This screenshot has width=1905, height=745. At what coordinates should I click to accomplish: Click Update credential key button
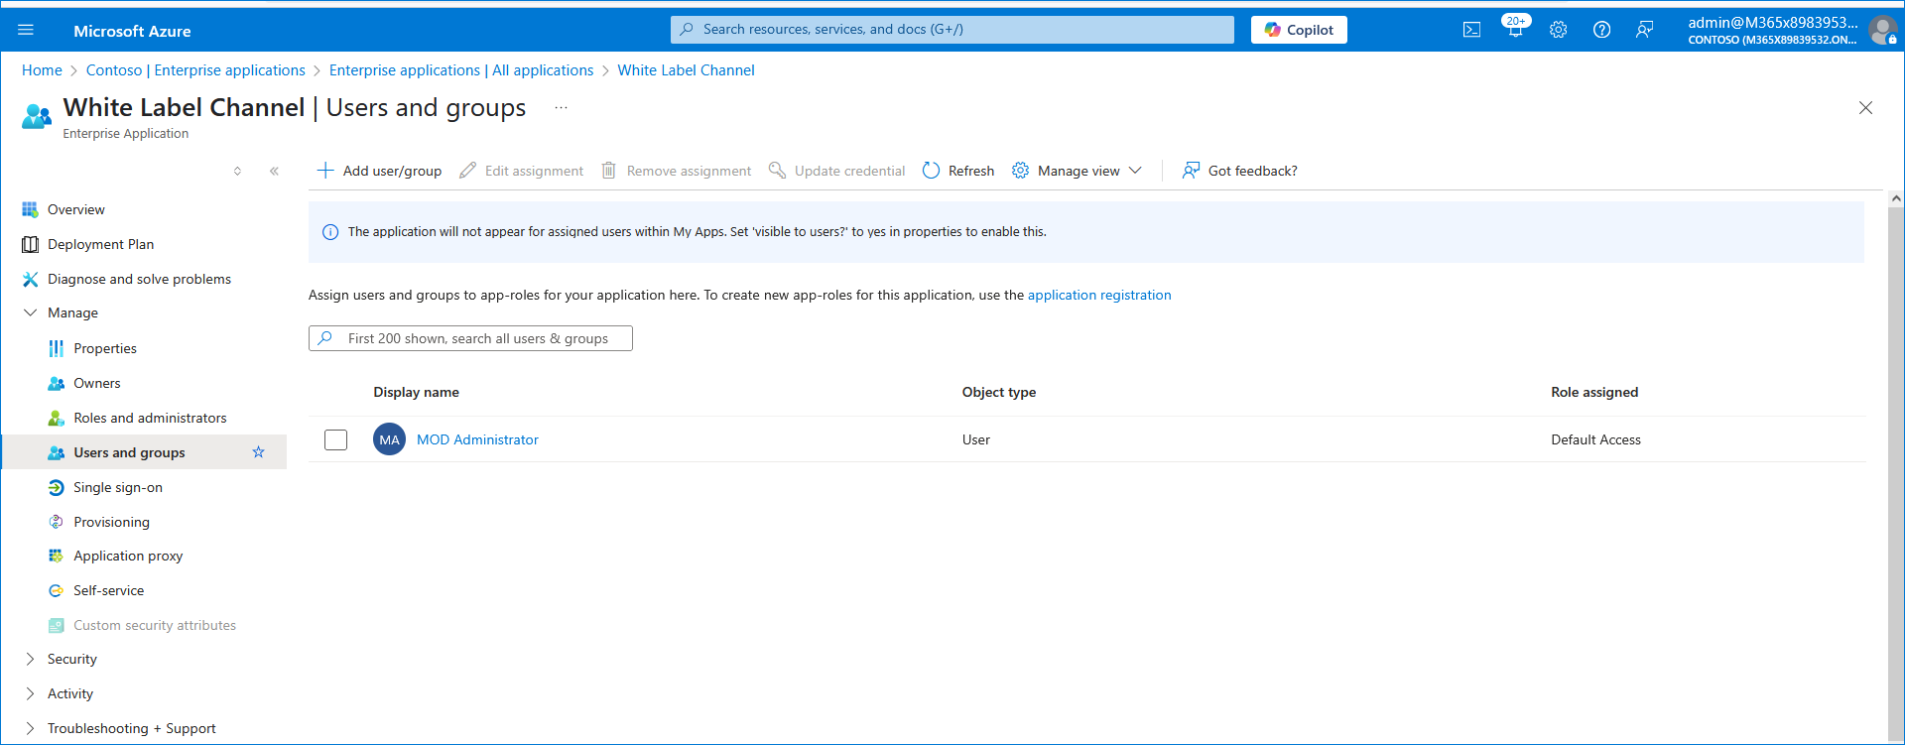click(836, 171)
